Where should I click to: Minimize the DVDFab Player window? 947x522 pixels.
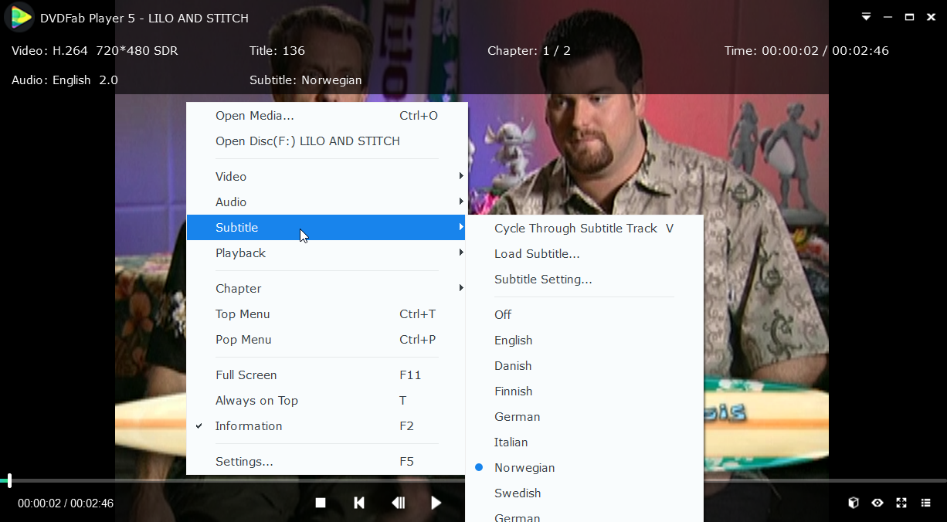[x=888, y=17]
